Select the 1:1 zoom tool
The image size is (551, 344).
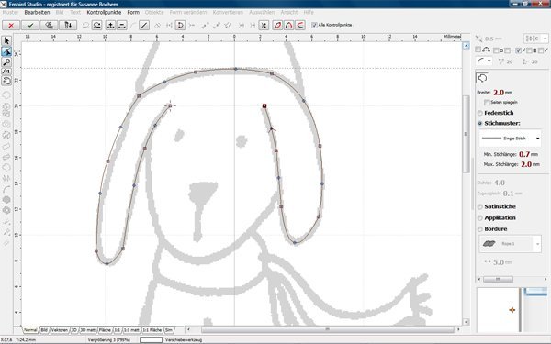click(x=6, y=72)
